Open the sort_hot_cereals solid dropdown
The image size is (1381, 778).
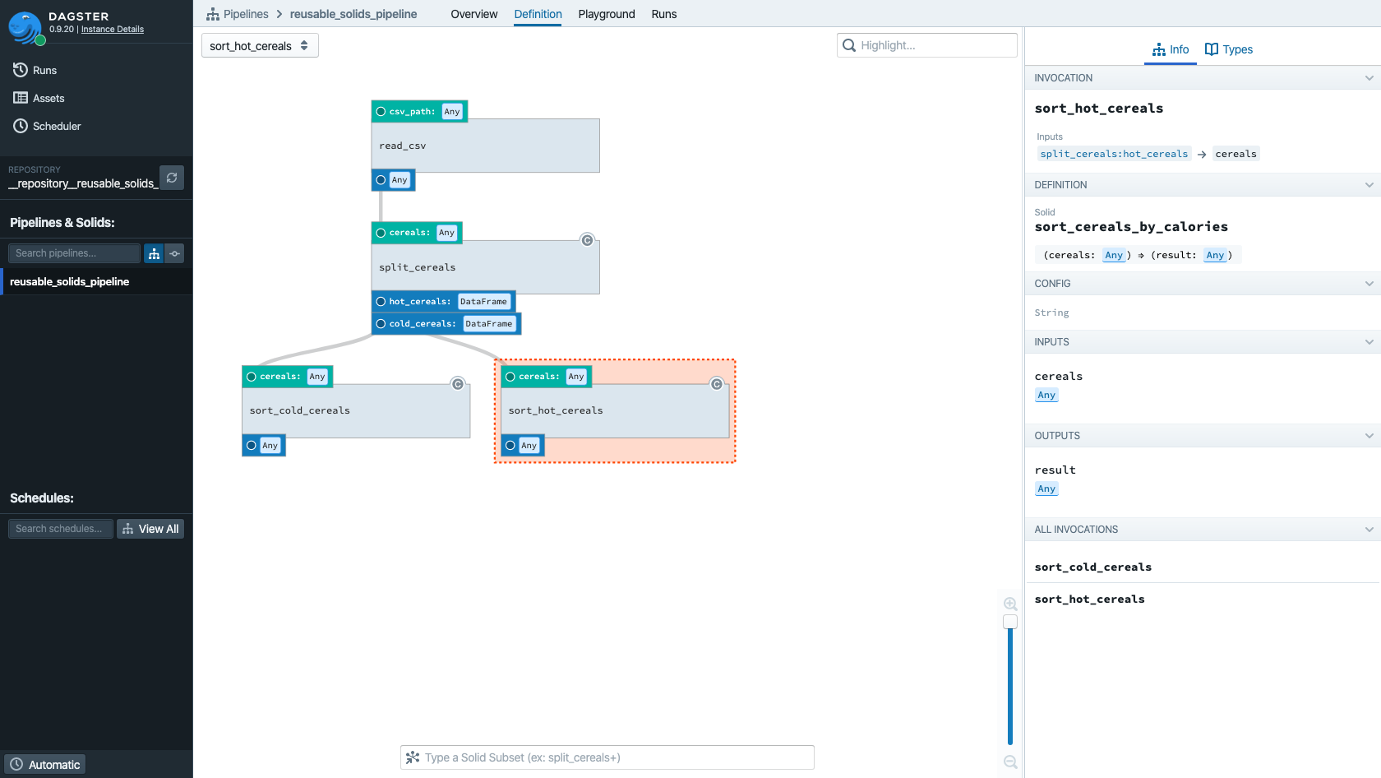pyautogui.click(x=260, y=46)
